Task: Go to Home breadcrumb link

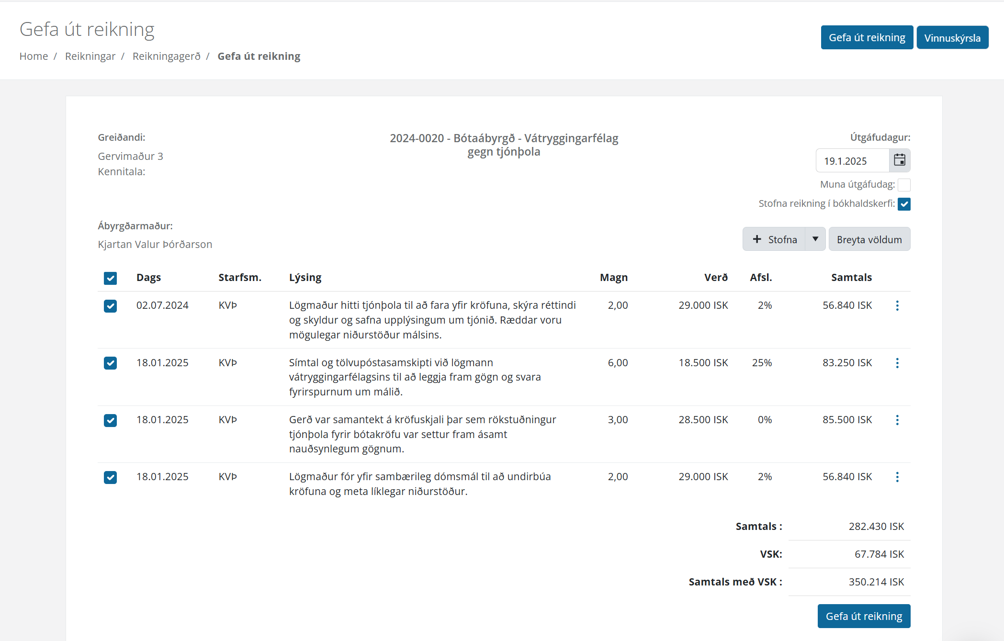Action: click(34, 56)
